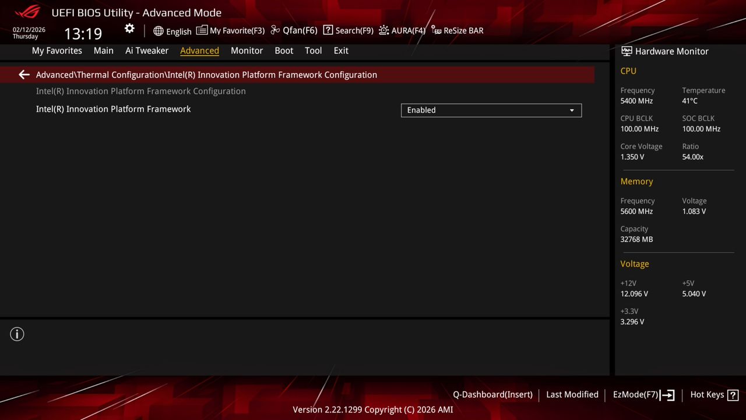The width and height of the screenshot is (746, 420).
Task: Go back using the breadcrumb arrow
Action: click(x=23, y=75)
